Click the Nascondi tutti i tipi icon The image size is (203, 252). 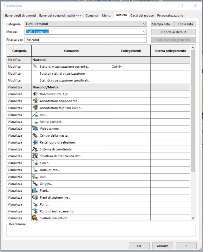(x=35, y=94)
